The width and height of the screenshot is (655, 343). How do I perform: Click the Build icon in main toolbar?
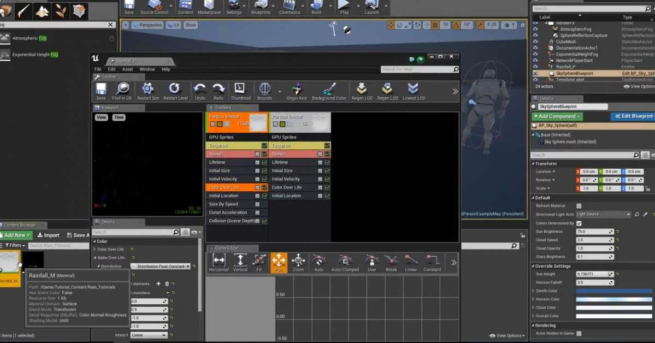(x=317, y=7)
